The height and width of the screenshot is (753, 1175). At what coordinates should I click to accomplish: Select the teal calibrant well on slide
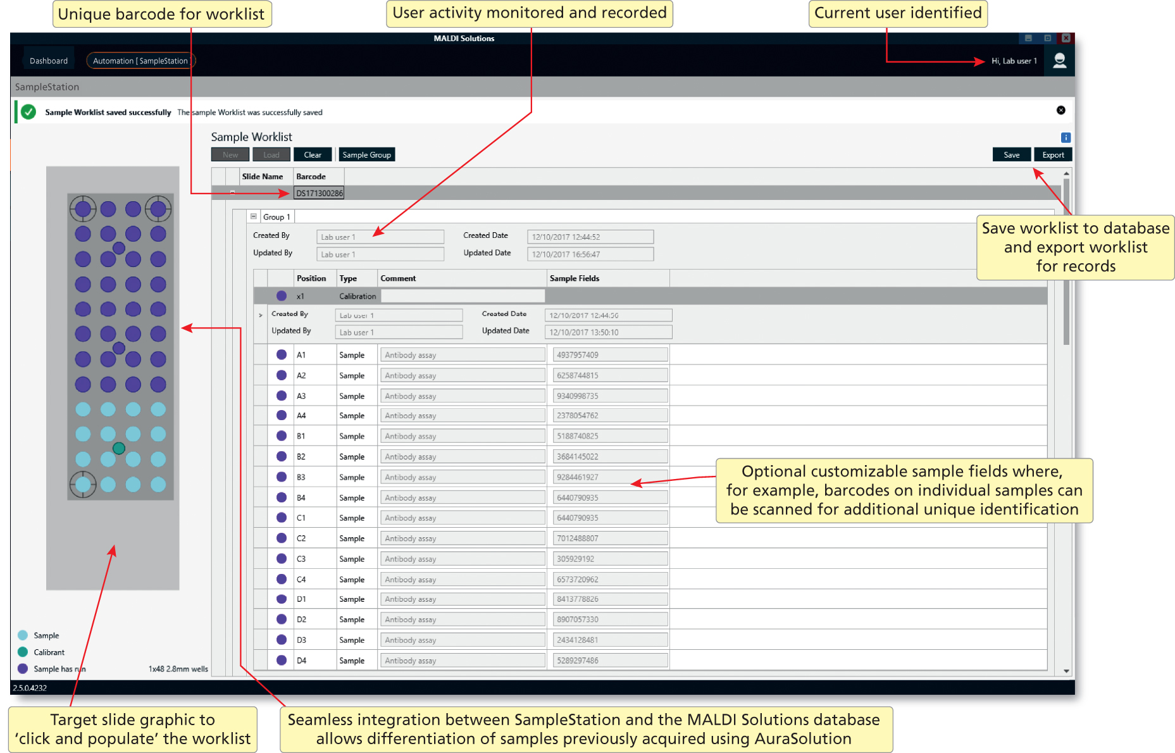119,448
